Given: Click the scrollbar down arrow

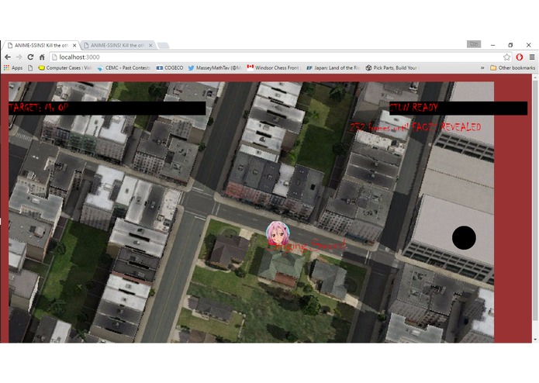Looking at the screenshot, I should pos(535,340).
